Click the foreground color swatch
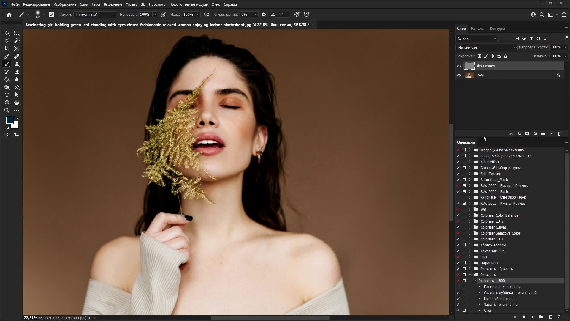The width and height of the screenshot is (570, 321). pyautogui.click(x=9, y=120)
